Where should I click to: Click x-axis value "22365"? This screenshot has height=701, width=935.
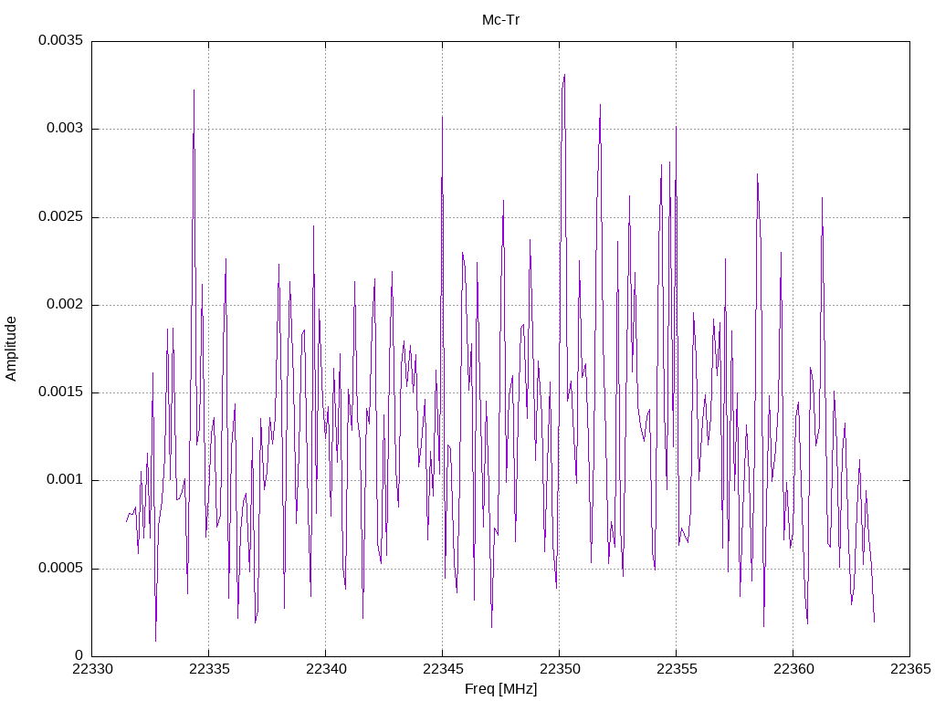(x=910, y=669)
